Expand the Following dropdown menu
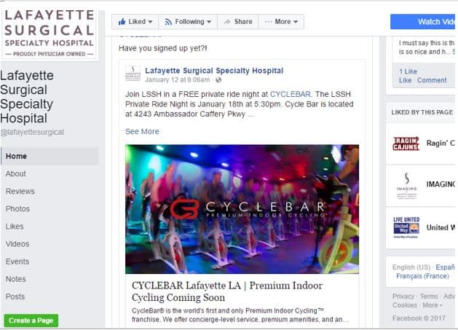Viewport: 458px width, 330px height. [209, 22]
